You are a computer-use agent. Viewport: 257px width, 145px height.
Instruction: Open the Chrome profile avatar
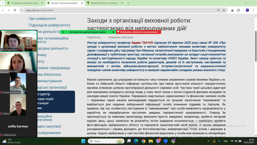click(247, 10)
